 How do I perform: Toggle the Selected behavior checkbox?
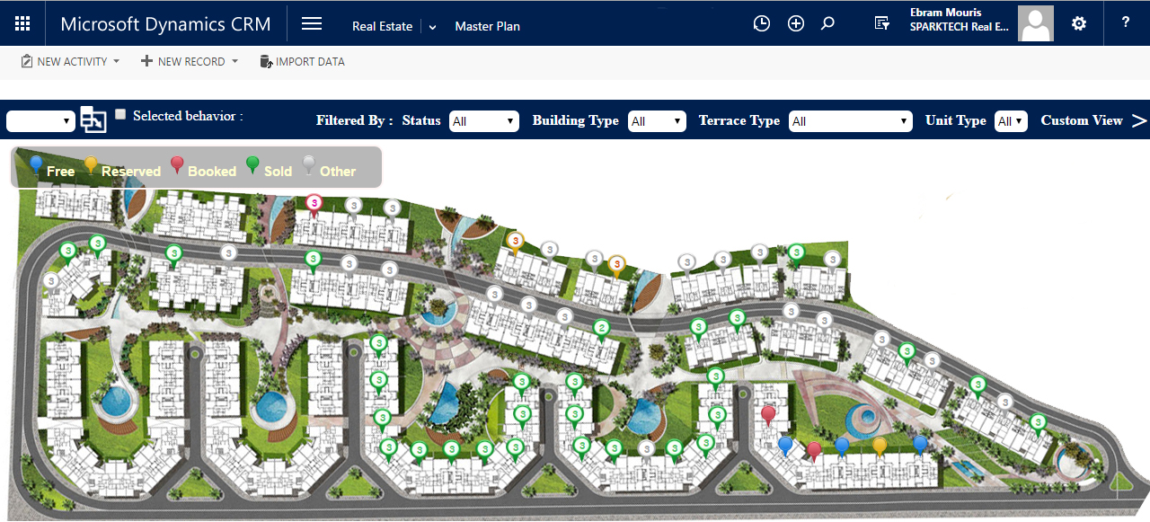[x=120, y=115]
